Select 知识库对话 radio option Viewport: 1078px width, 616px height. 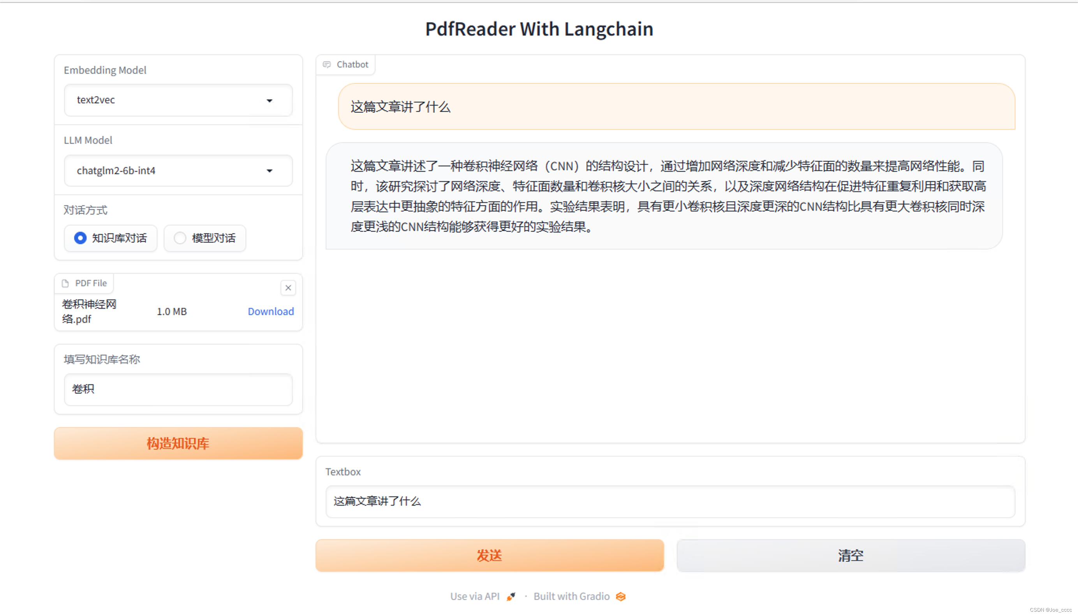pyautogui.click(x=80, y=238)
